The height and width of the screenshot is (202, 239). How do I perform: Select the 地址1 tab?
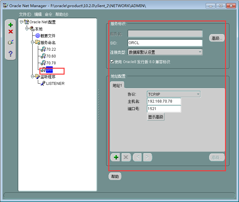[x=117, y=85]
